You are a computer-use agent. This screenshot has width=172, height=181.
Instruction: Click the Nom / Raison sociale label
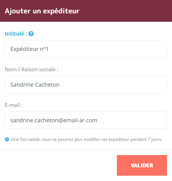31,70
